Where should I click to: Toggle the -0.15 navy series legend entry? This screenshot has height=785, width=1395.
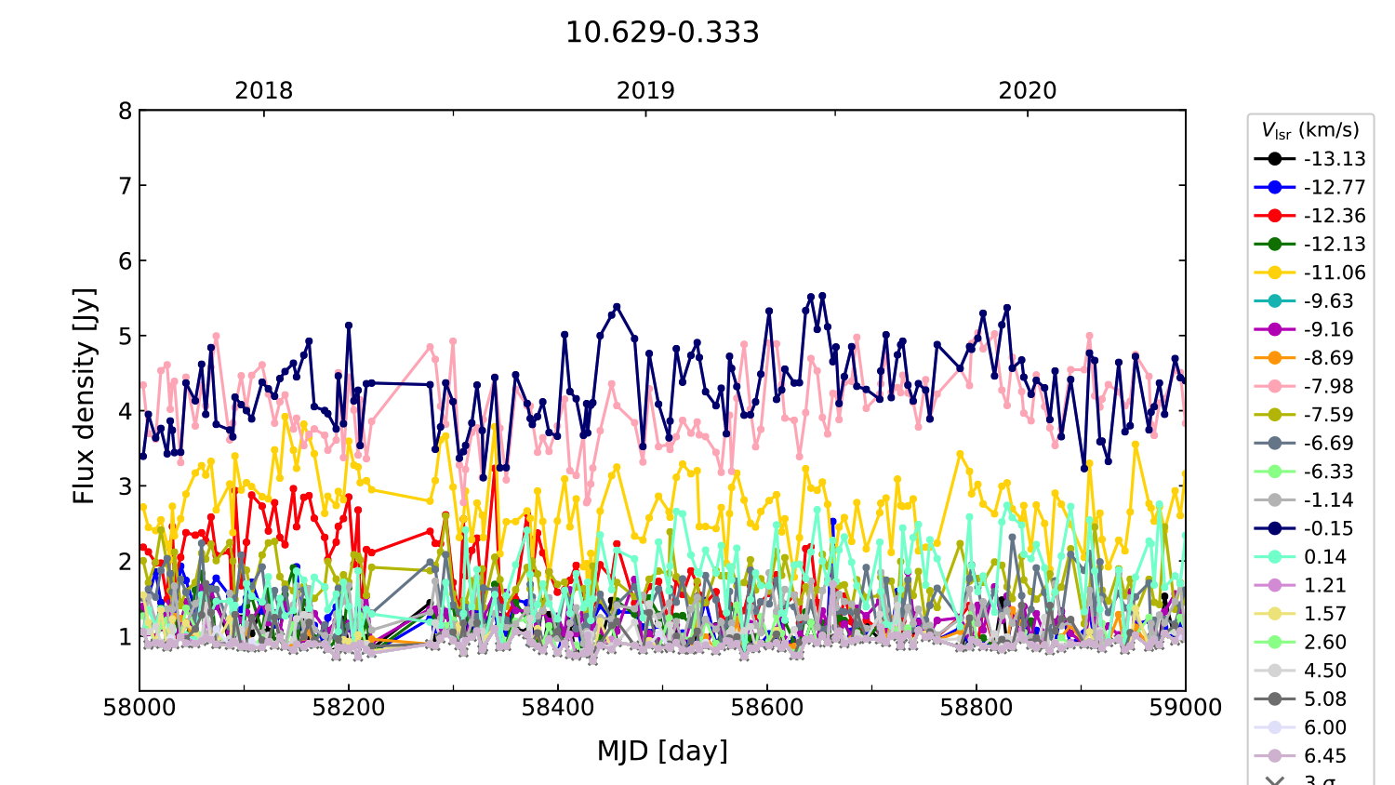click(1307, 528)
